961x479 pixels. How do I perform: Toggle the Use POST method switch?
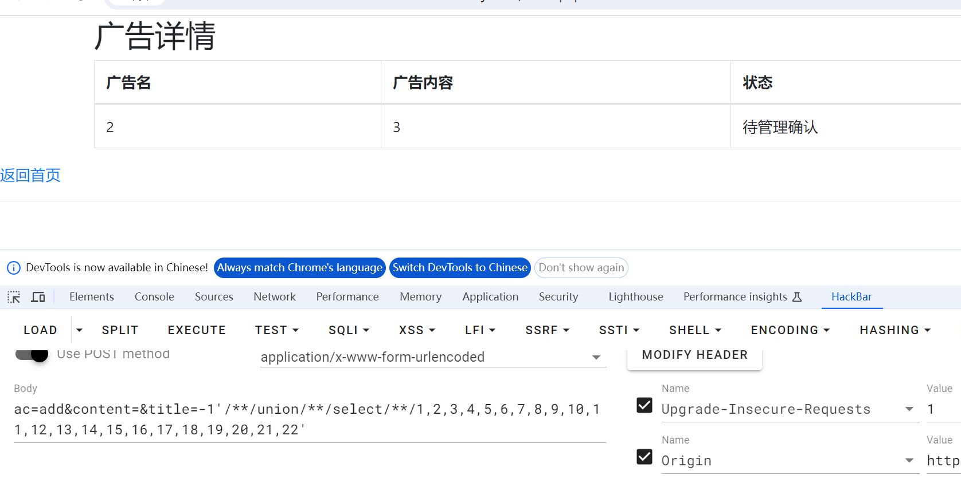[32, 354]
